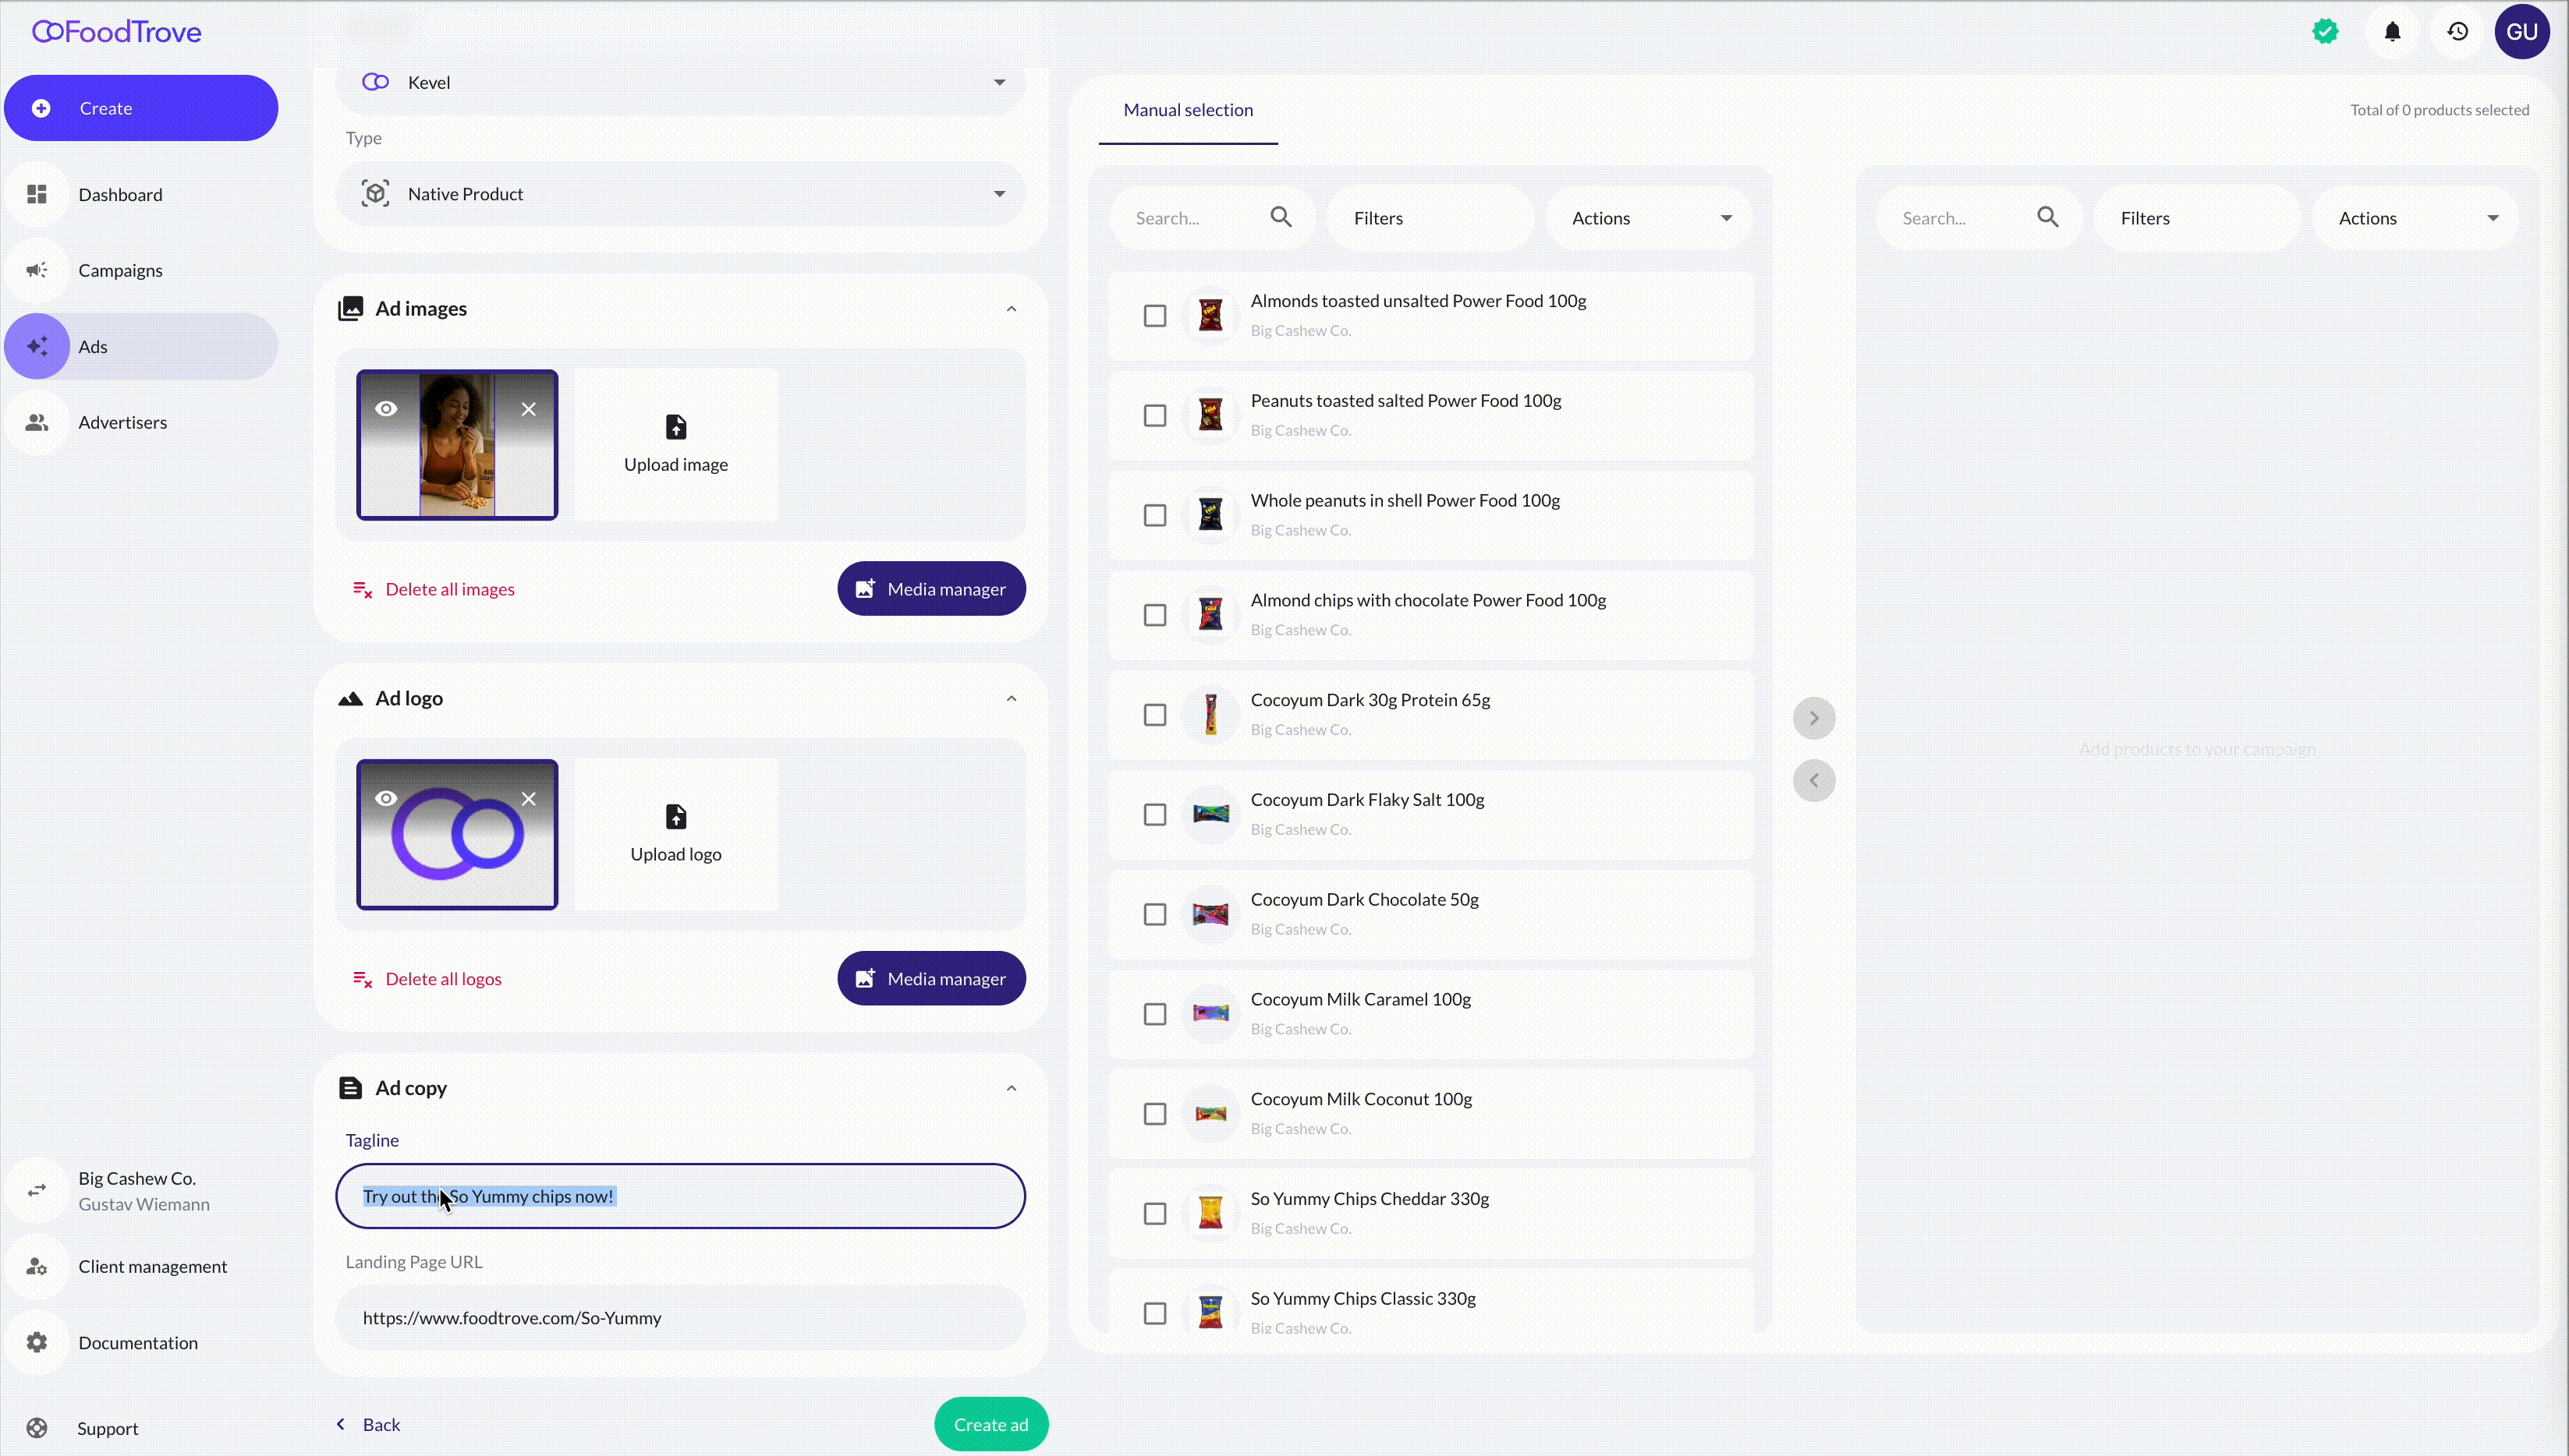Click the Landing Page URL field

click(x=680, y=1317)
